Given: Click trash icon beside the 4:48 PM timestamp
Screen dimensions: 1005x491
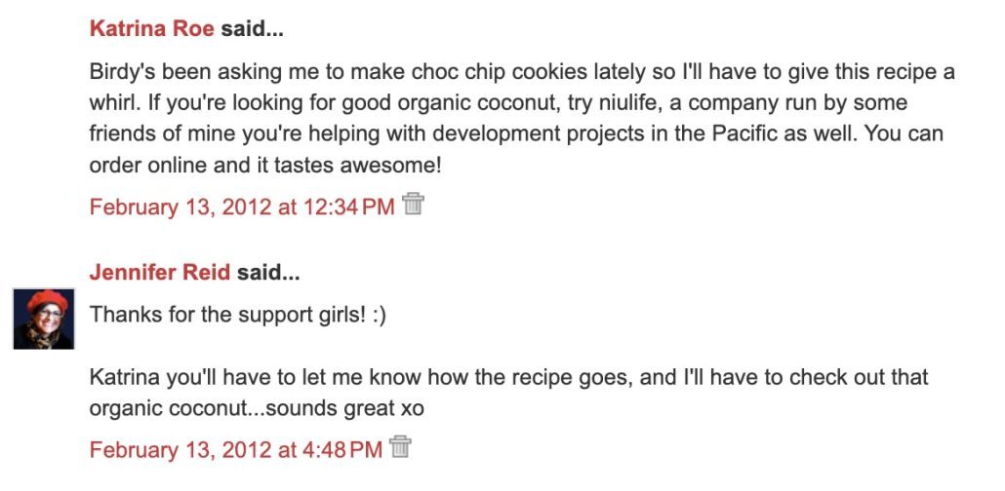Looking at the screenshot, I should click(x=400, y=447).
